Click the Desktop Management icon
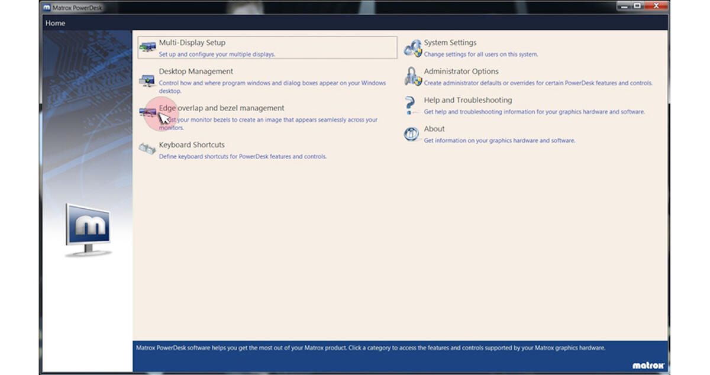 point(147,80)
